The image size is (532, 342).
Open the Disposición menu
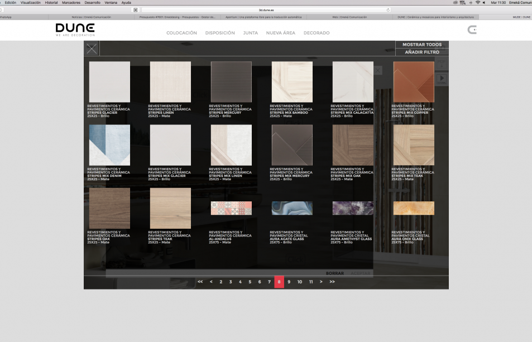tap(220, 33)
